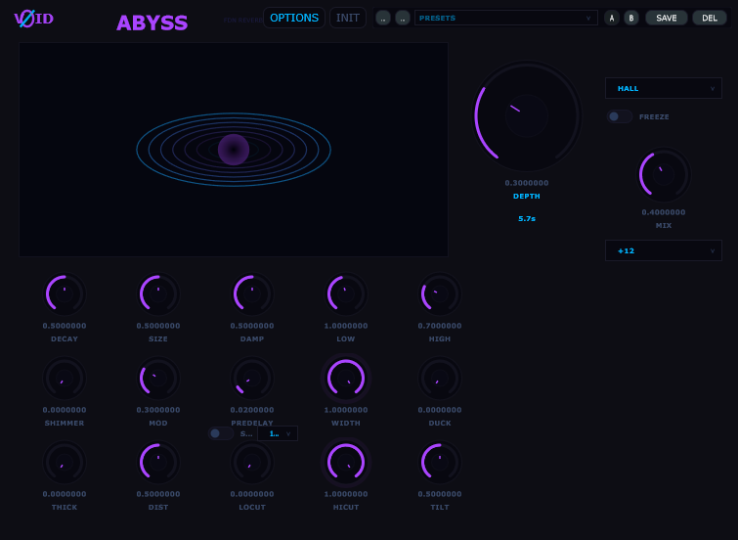
Task: Click the MIX value 0.4000000
Action: 663,212
